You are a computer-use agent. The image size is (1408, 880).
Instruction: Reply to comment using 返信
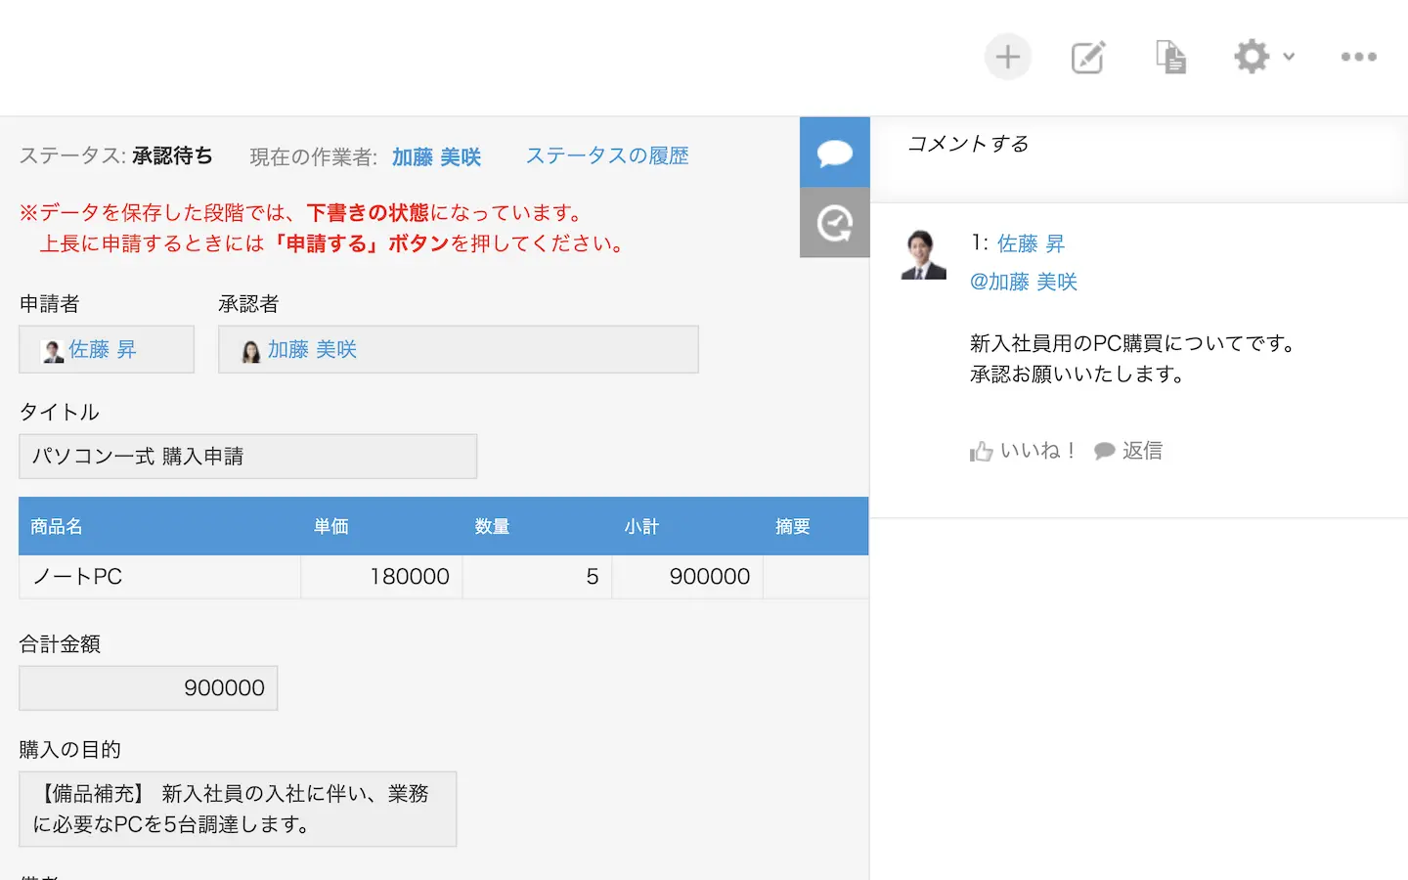pyautogui.click(x=1129, y=451)
